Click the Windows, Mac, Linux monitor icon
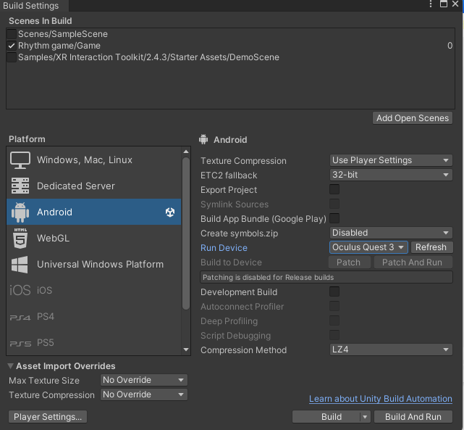 tap(20, 160)
